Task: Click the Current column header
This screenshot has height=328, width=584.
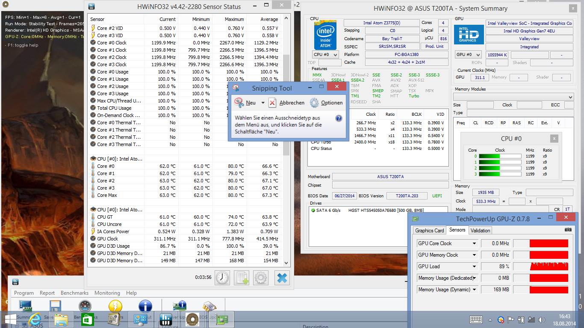Action: click(x=161, y=19)
